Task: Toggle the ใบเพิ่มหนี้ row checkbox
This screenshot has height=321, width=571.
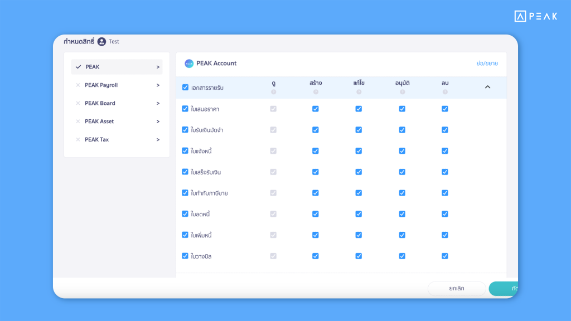Action: (185, 235)
